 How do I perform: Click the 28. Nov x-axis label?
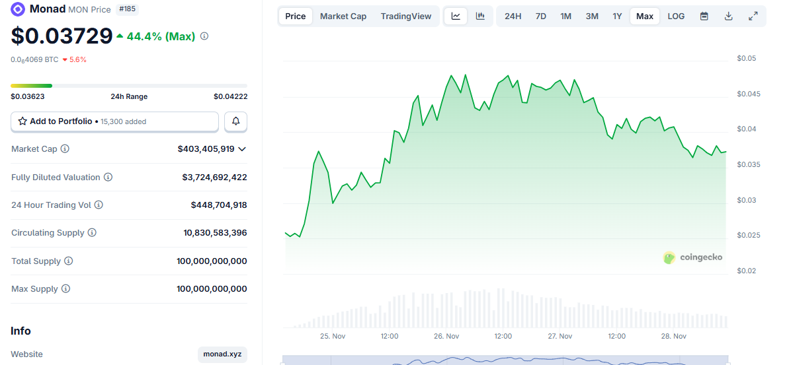[x=673, y=337]
